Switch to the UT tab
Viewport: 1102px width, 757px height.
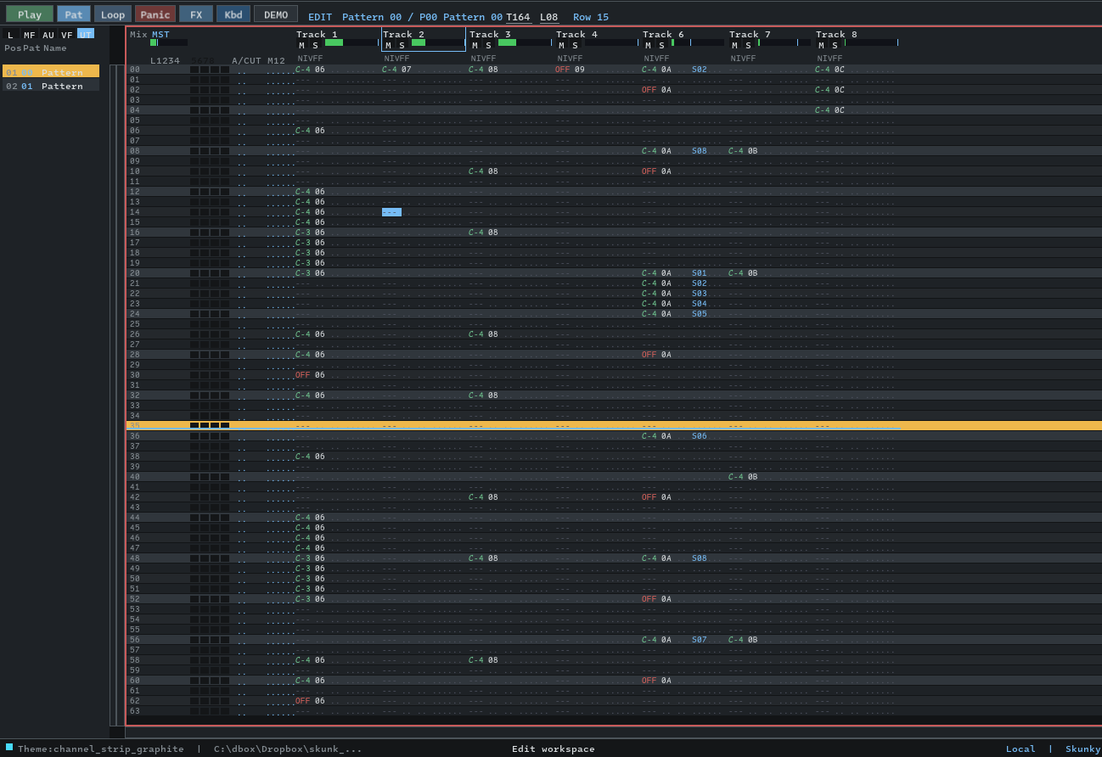point(85,34)
